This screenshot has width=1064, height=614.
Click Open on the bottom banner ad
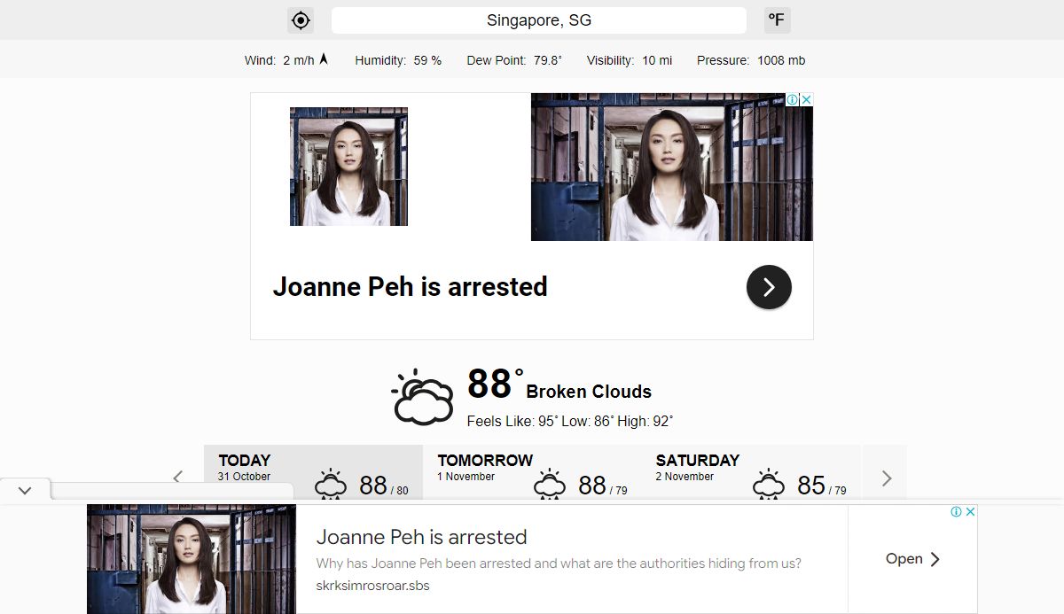913,559
